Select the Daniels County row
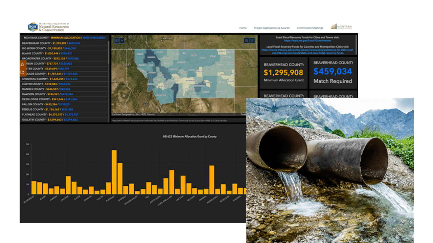 (64, 89)
